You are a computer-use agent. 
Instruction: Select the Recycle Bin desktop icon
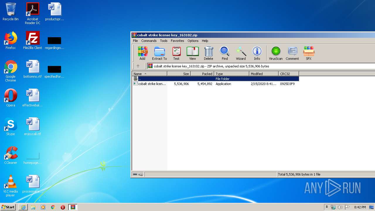pyautogui.click(x=11, y=12)
